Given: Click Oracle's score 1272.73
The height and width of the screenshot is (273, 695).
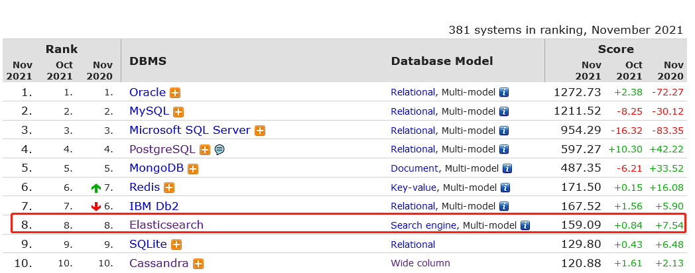Looking at the screenshot, I should tap(577, 93).
